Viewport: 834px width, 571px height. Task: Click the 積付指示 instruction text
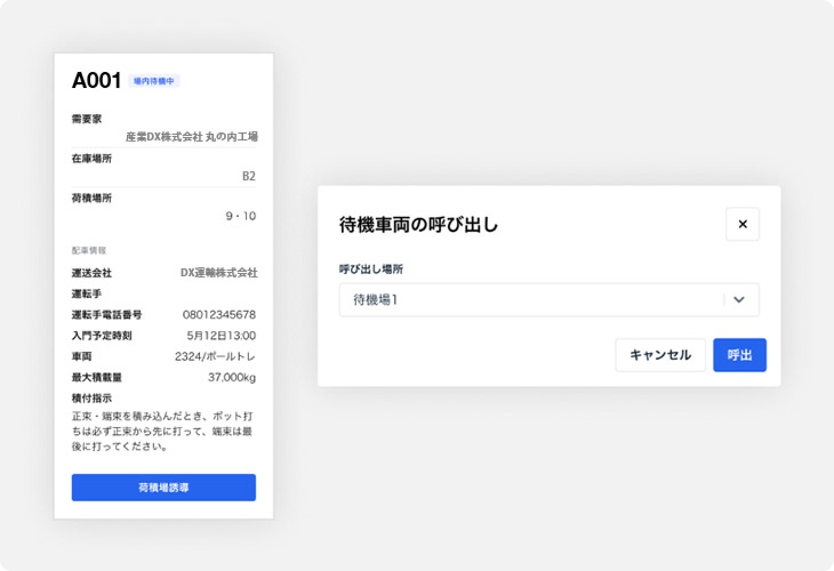(162, 431)
